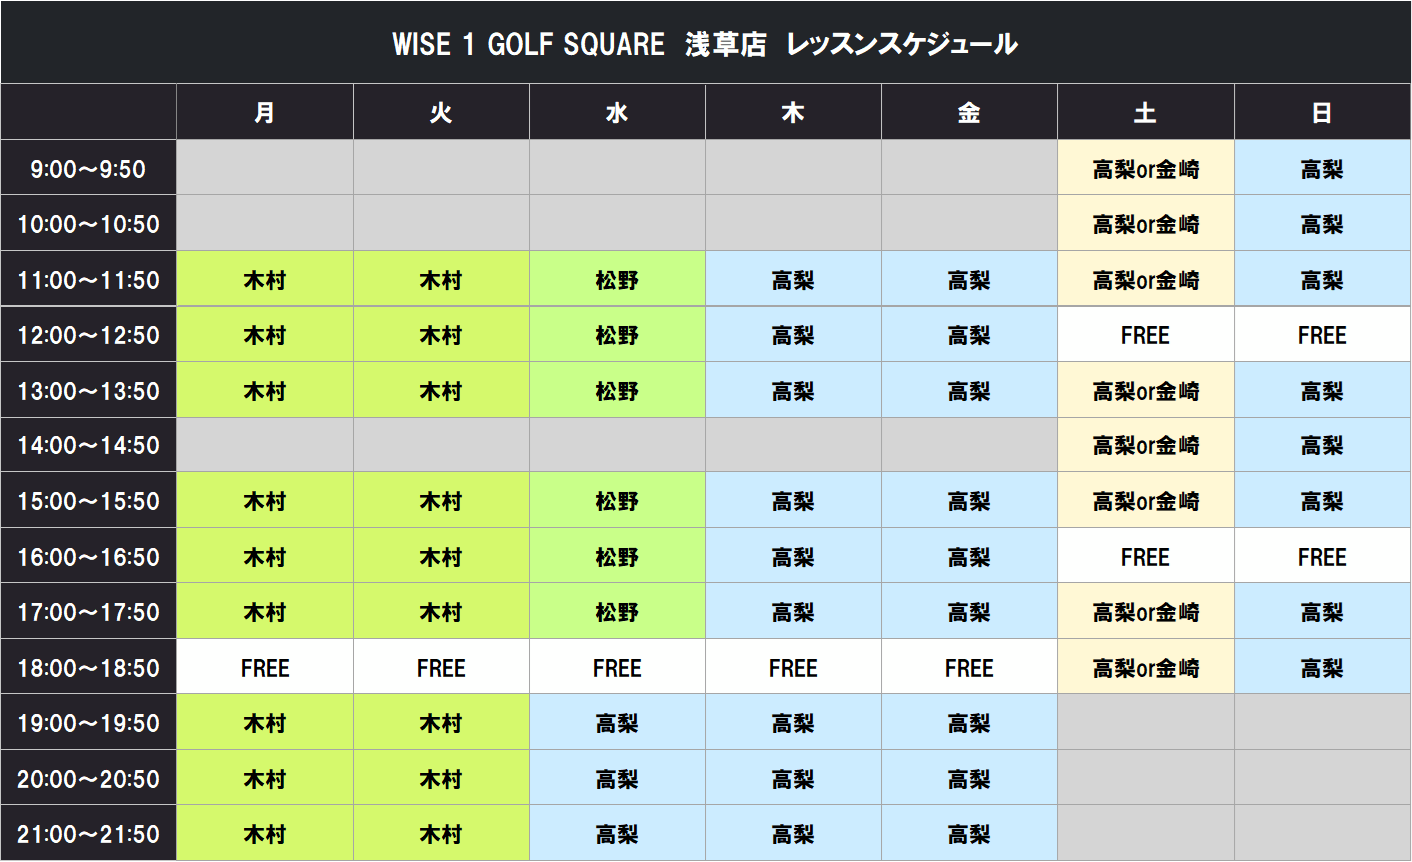Image resolution: width=1412 pixels, height=862 pixels.
Task: Select the 金 column header
Action: pyautogui.click(x=969, y=112)
